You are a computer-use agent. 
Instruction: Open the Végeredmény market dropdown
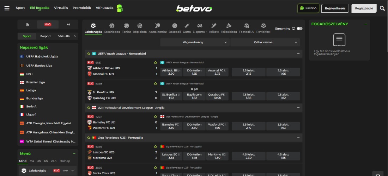(194, 42)
